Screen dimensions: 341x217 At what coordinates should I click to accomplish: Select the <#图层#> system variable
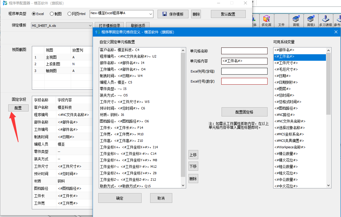[x=300, y=89]
